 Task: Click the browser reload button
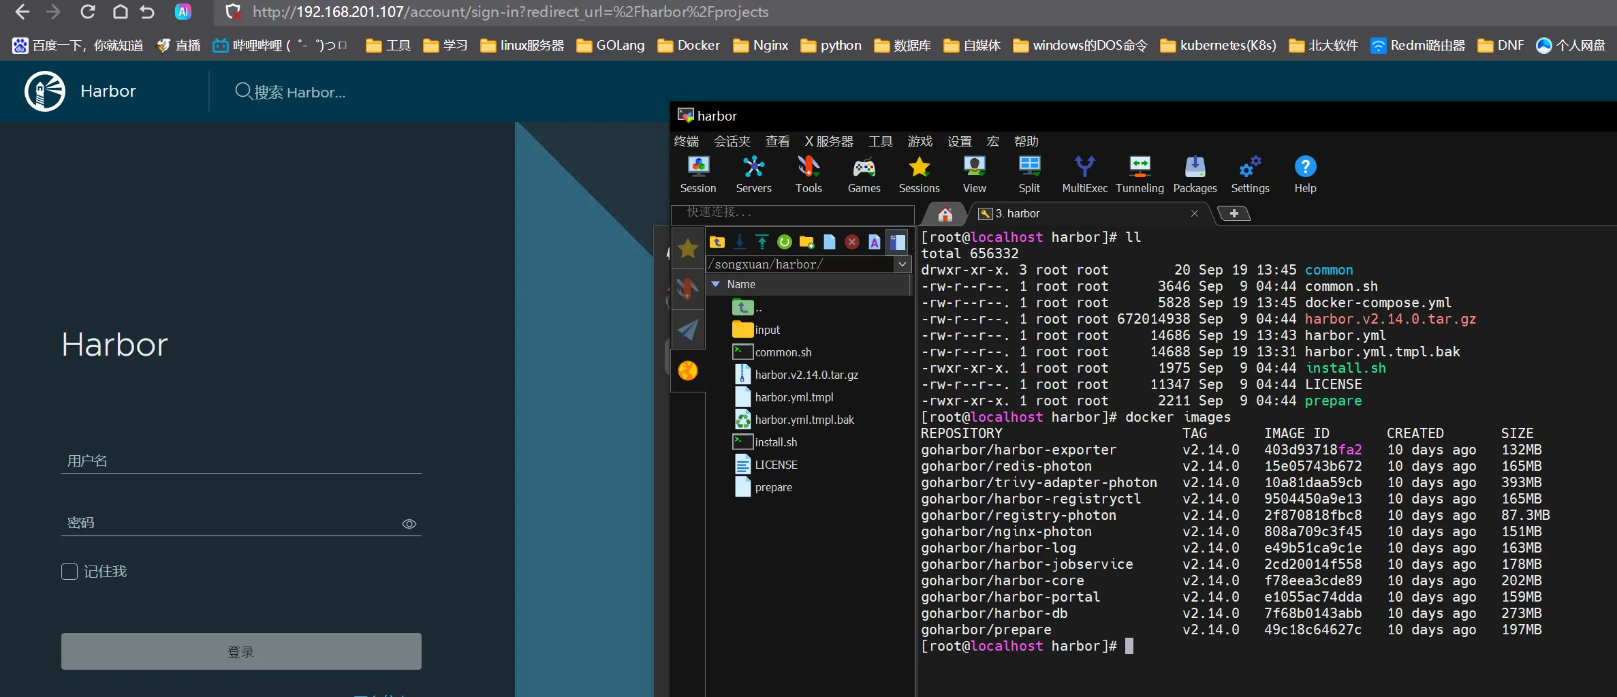pos(87,12)
